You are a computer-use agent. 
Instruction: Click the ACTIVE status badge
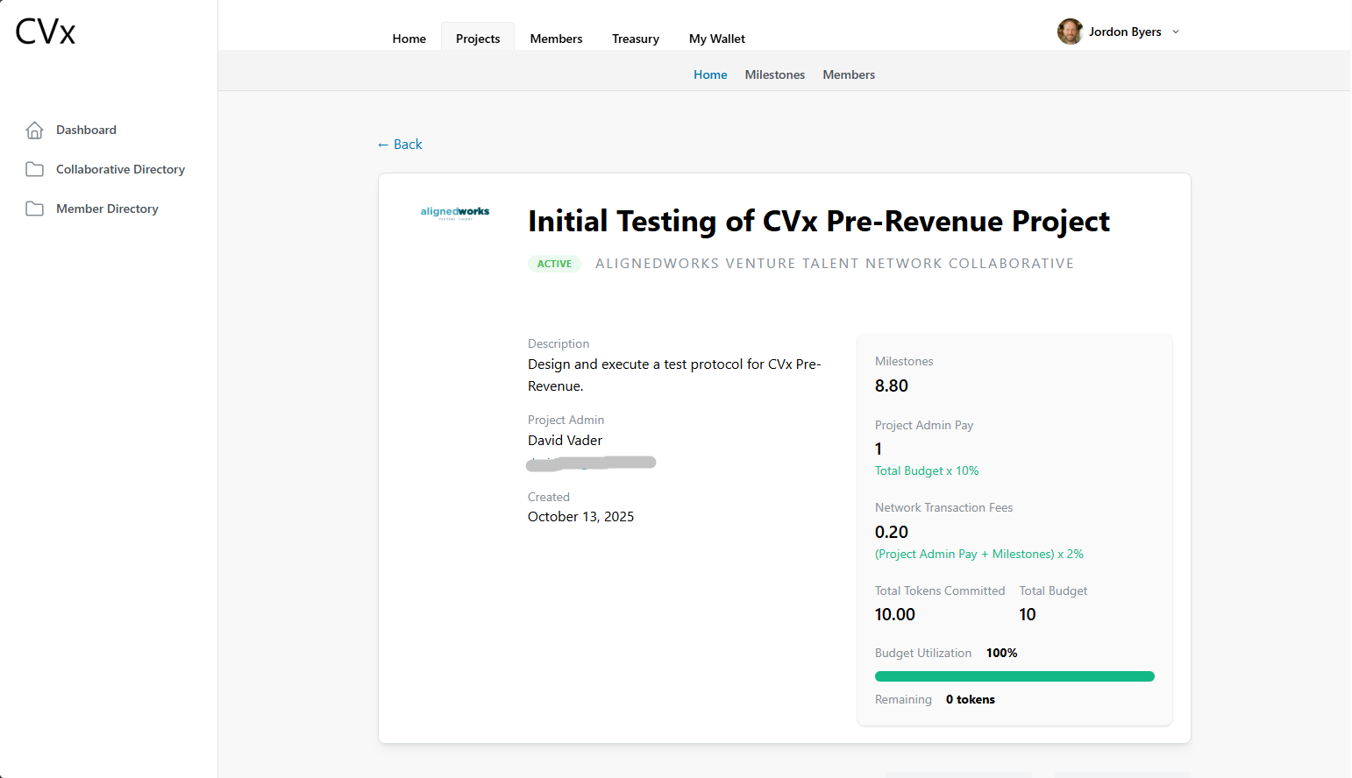pyautogui.click(x=554, y=264)
